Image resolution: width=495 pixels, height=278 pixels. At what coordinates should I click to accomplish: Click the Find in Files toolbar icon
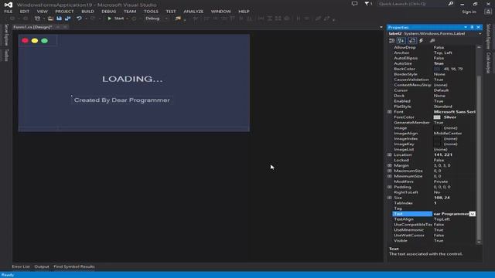click(x=178, y=19)
